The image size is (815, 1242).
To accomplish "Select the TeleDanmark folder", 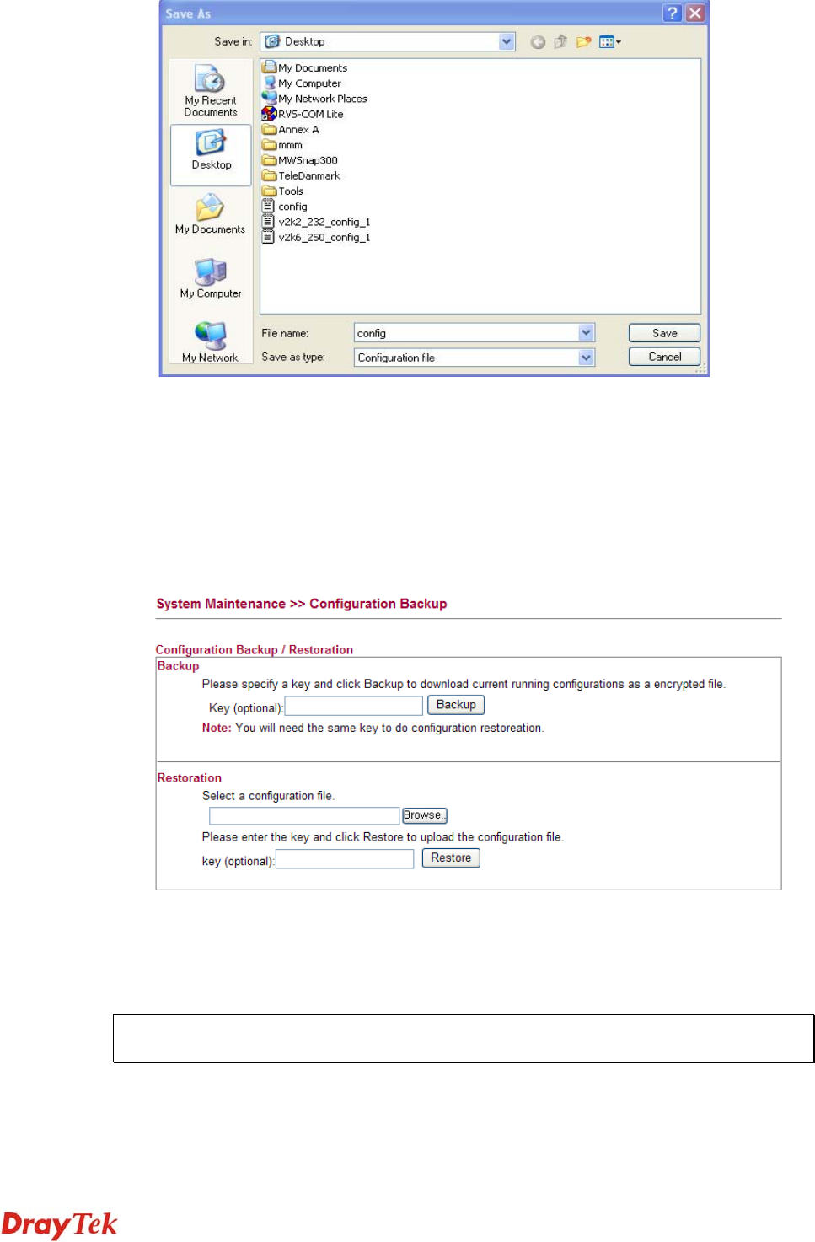I will pos(302,175).
